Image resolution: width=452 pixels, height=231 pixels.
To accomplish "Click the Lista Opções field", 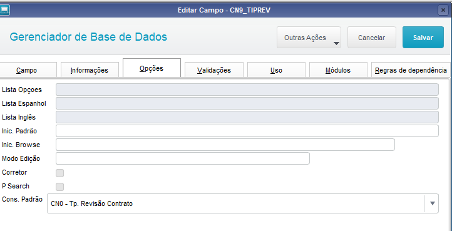I will pos(247,90).
